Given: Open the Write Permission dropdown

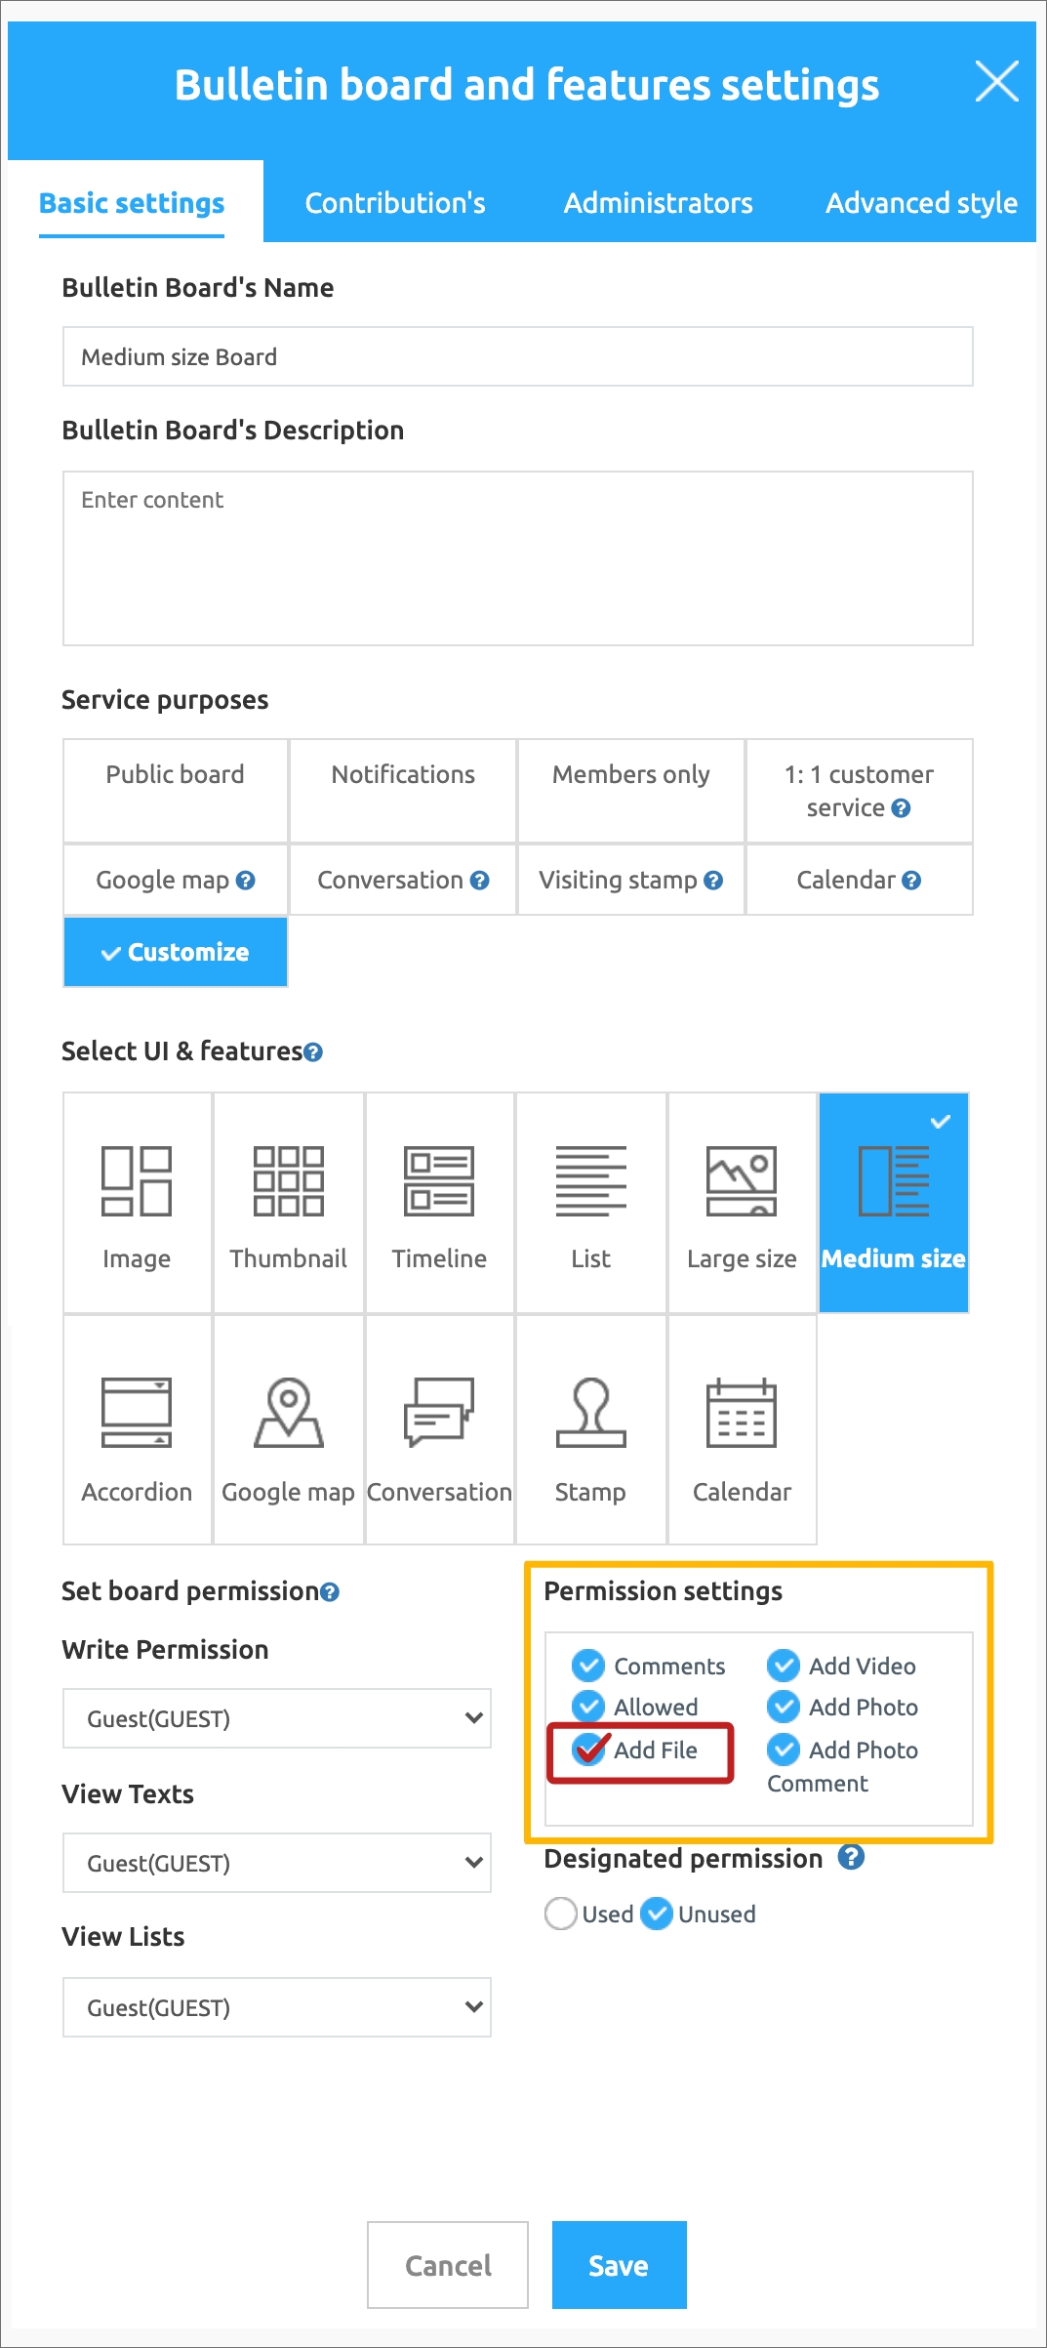Looking at the screenshot, I should click(x=277, y=1718).
